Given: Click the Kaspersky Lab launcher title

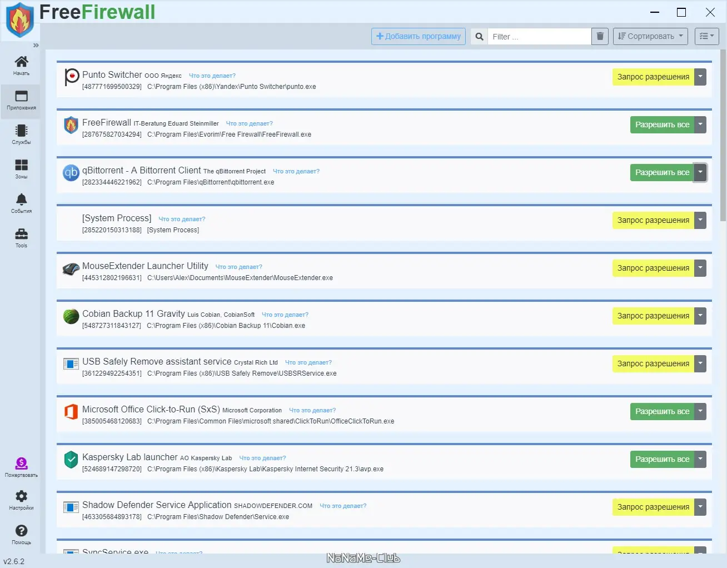Looking at the screenshot, I should 130,457.
